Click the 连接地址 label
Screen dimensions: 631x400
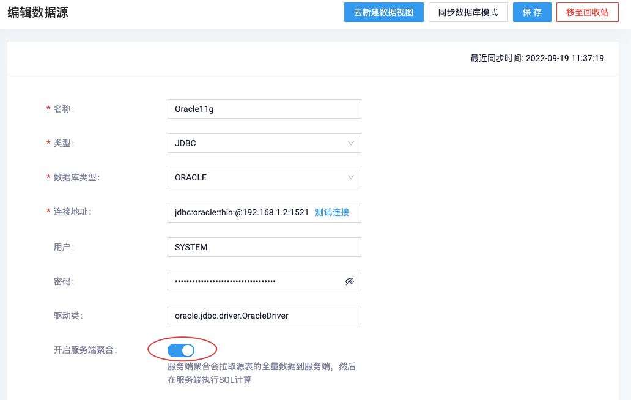point(72,212)
